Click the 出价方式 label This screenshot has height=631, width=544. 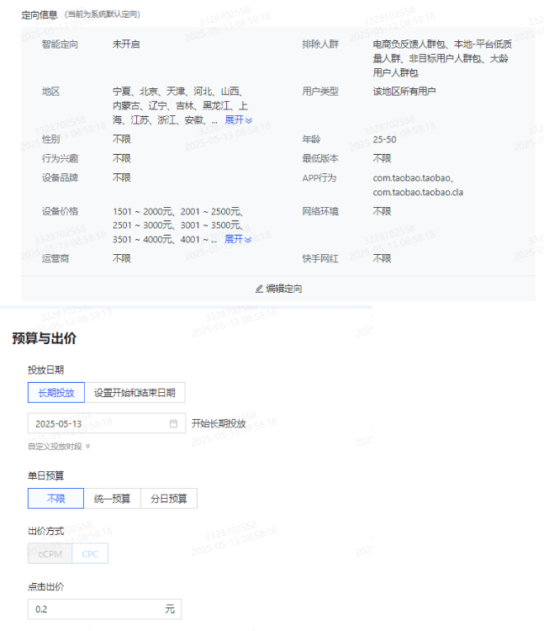(x=46, y=531)
